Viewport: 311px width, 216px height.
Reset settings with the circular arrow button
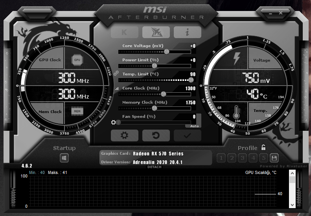pos(156,135)
